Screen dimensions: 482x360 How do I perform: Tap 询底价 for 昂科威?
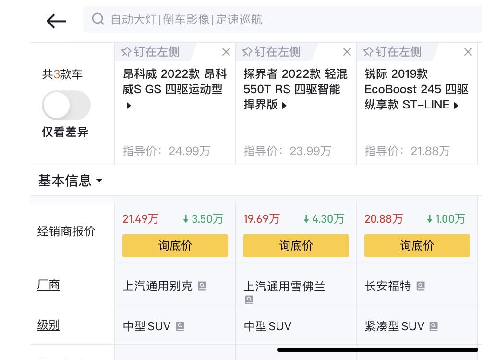(x=175, y=246)
